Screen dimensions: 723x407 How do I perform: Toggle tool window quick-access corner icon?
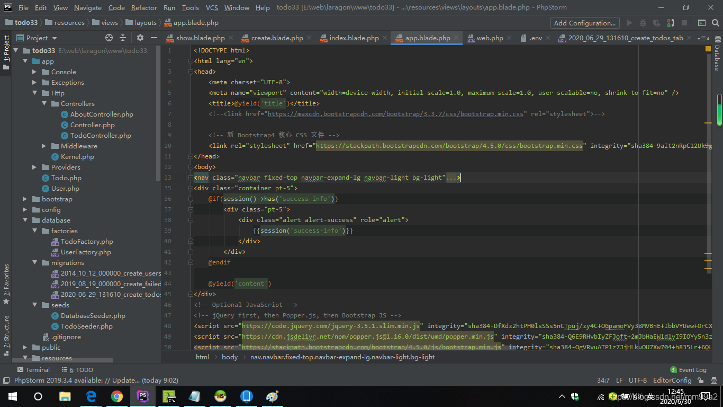pos(6,381)
